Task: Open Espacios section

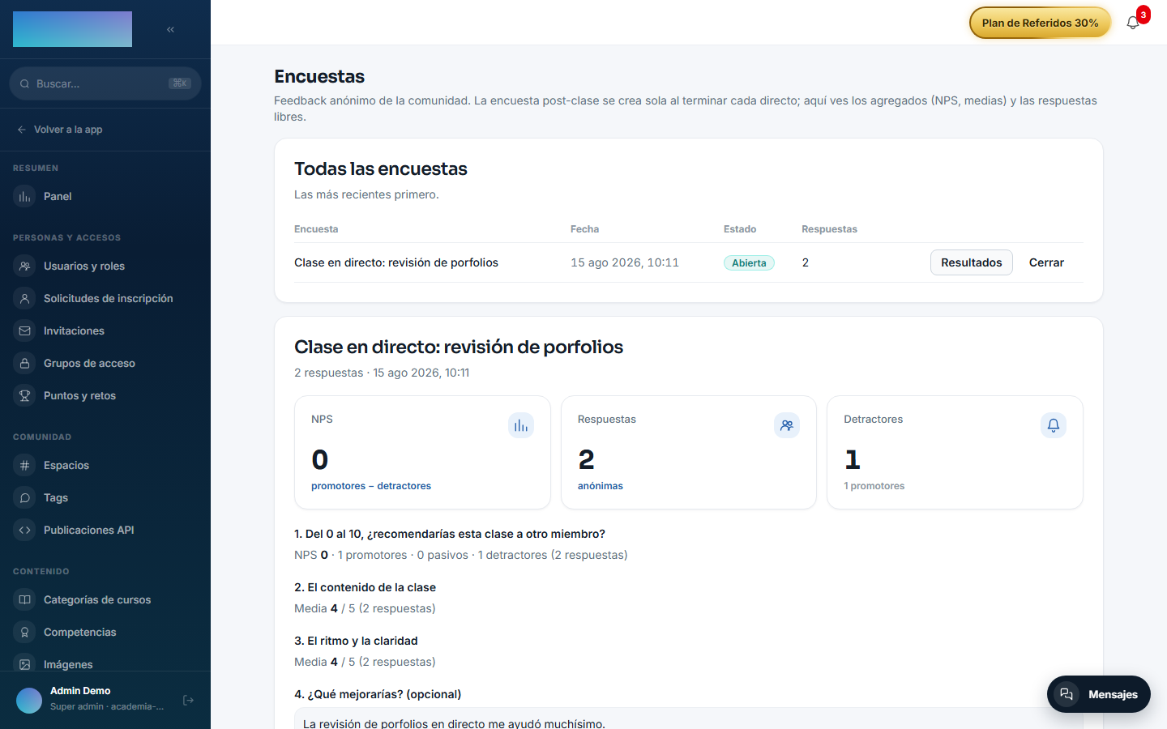Action: click(105, 466)
